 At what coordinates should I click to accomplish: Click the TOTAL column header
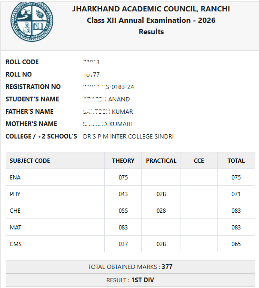[x=236, y=160]
